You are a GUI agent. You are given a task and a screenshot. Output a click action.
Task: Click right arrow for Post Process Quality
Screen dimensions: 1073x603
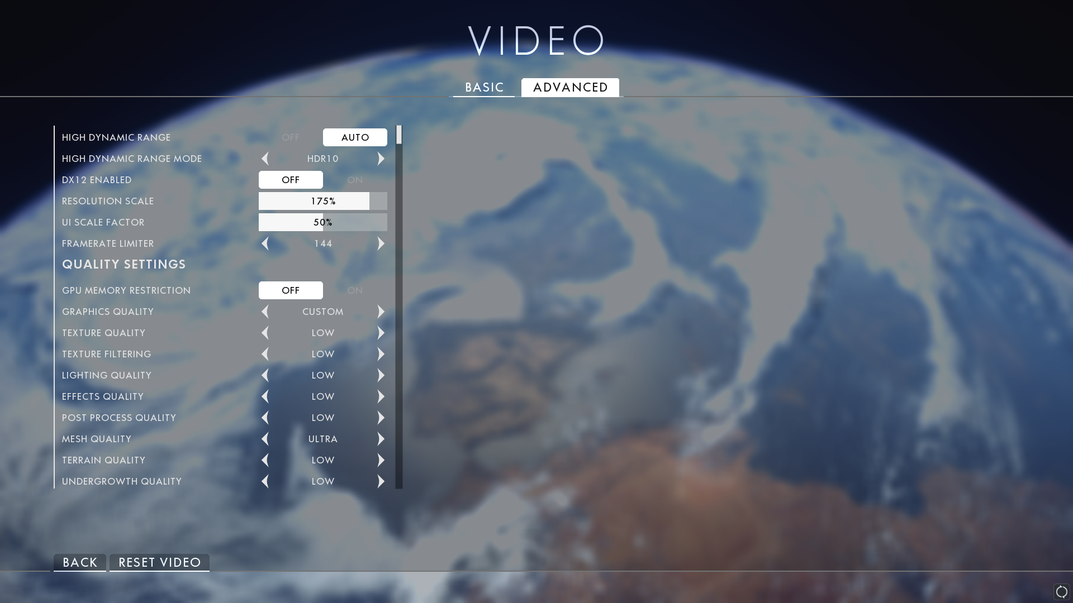coord(381,418)
